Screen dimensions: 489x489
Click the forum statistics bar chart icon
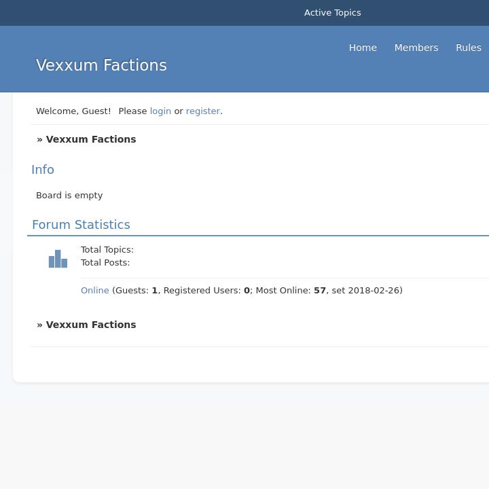click(58, 259)
